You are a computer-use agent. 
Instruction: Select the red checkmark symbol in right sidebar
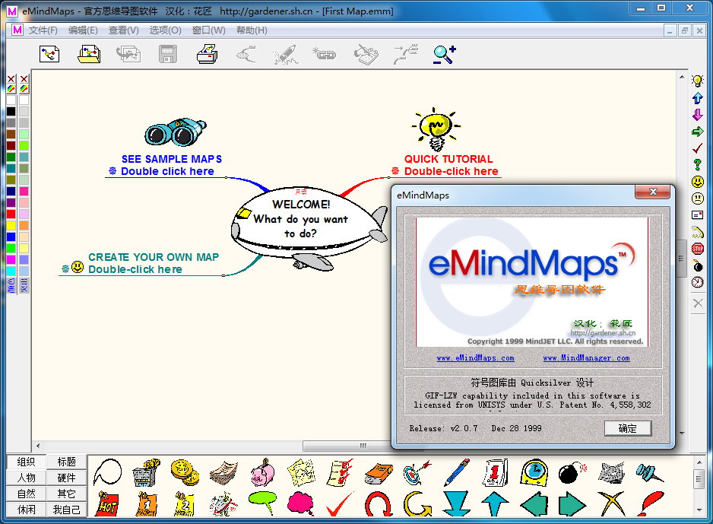[x=697, y=148]
